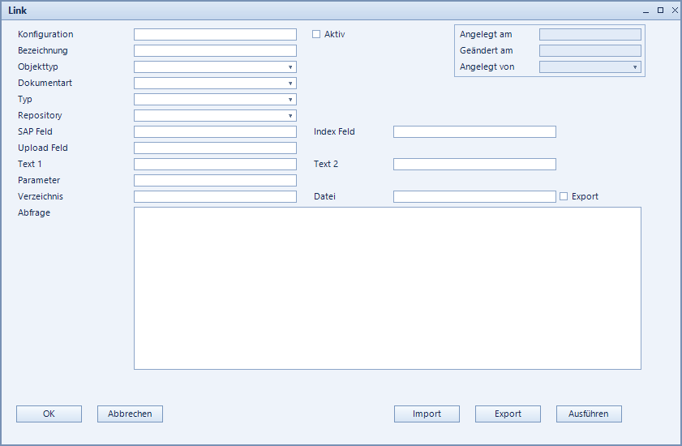Click the Link window title
This screenshot has width=682, height=446.
click(x=17, y=11)
